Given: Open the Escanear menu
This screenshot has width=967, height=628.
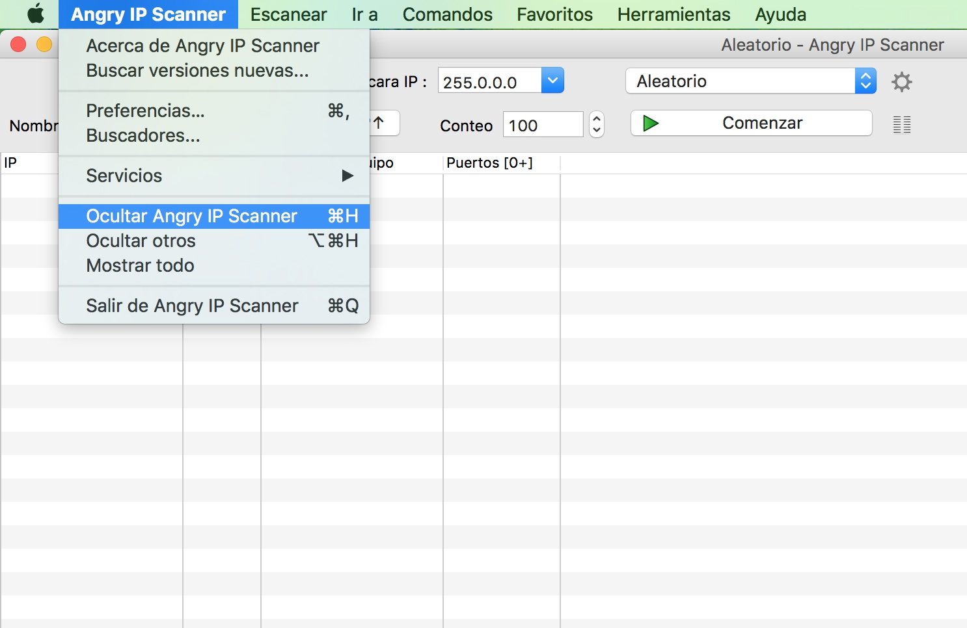Looking at the screenshot, I should coord(288,14).
